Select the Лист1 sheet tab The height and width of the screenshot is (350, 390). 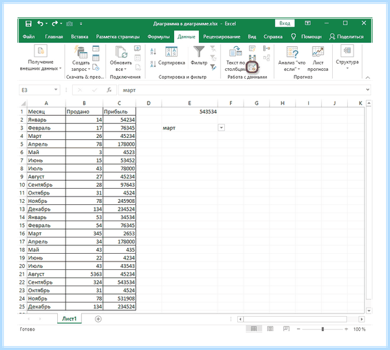pos(70,319)
